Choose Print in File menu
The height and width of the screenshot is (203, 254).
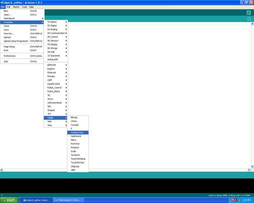click(x=22, y=50)
